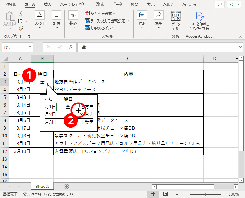Click the formula bar confirm checkmark icon
245x198 pixels.
pos(60,47)
